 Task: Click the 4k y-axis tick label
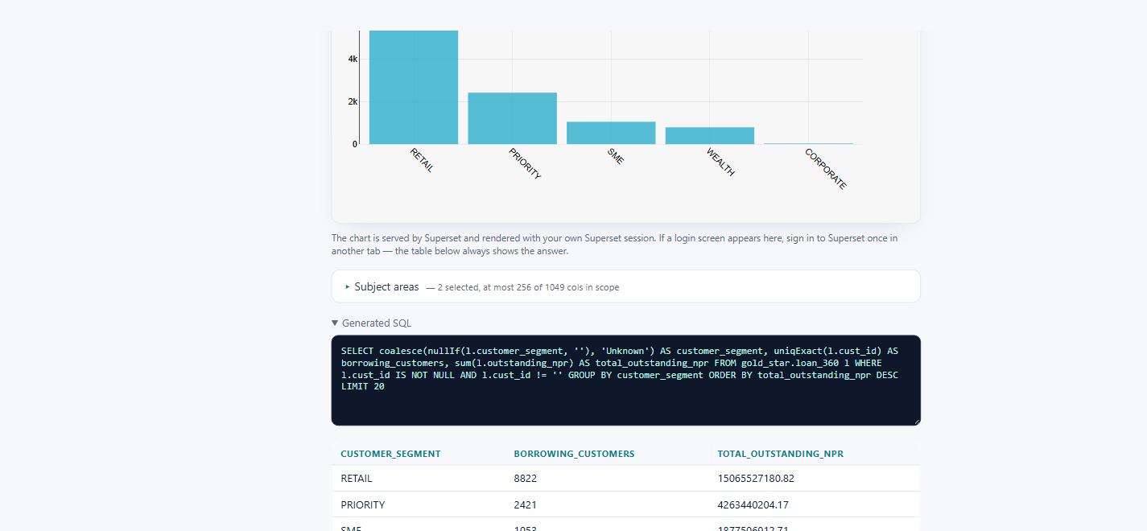353,60
